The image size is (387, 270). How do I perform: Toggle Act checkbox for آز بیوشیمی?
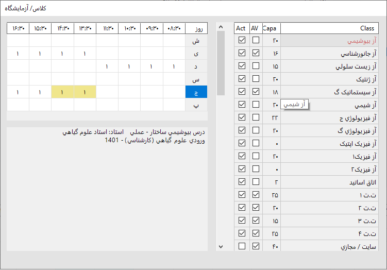tap(242, 40)
